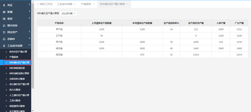Close the 工业成本核算 tab
This screenshot has width=251, height=112.
75,4
